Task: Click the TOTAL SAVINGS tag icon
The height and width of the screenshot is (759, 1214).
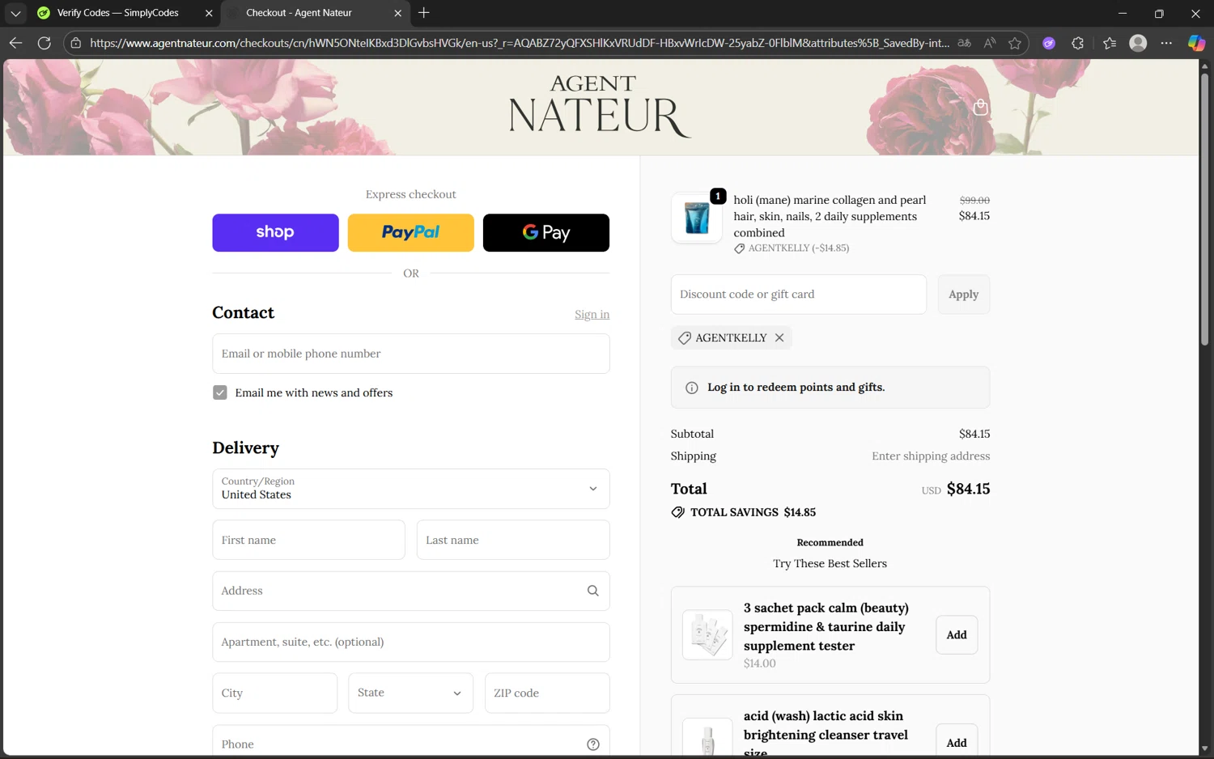Action: (678, 512)
